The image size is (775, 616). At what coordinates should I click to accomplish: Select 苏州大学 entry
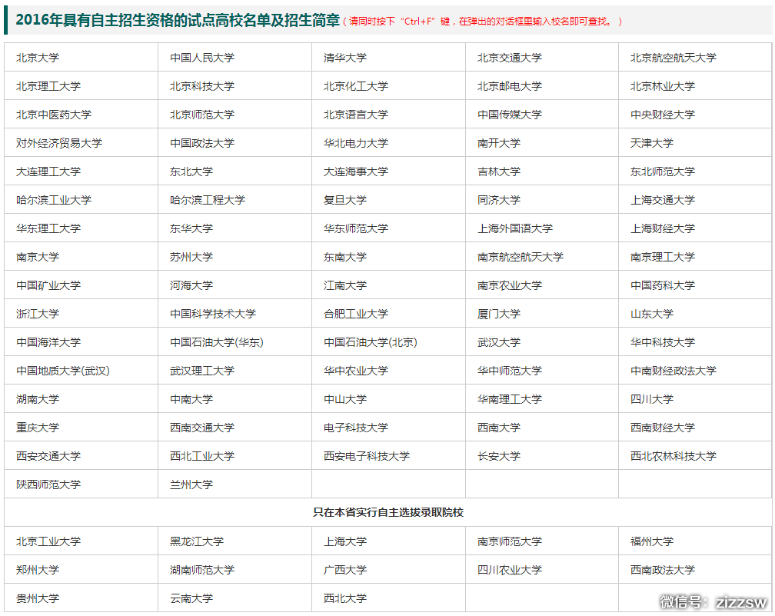point(191,257)
